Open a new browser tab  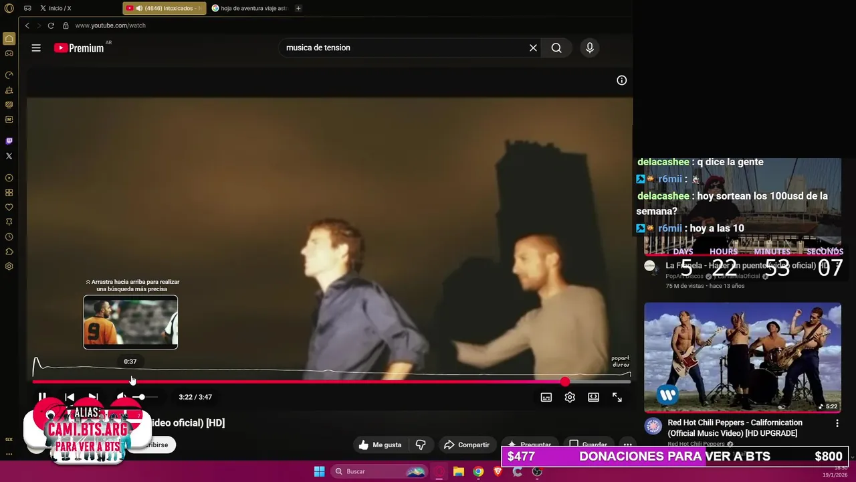coord(298,8)
